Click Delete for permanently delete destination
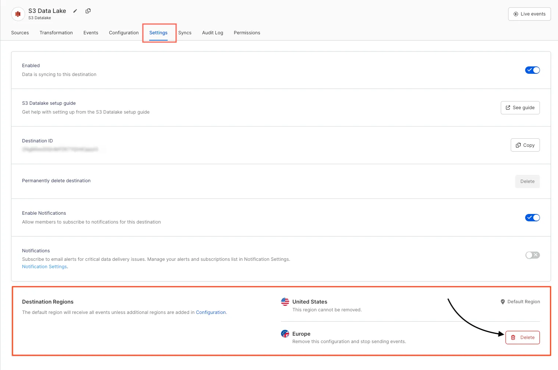 coord(527,181)
